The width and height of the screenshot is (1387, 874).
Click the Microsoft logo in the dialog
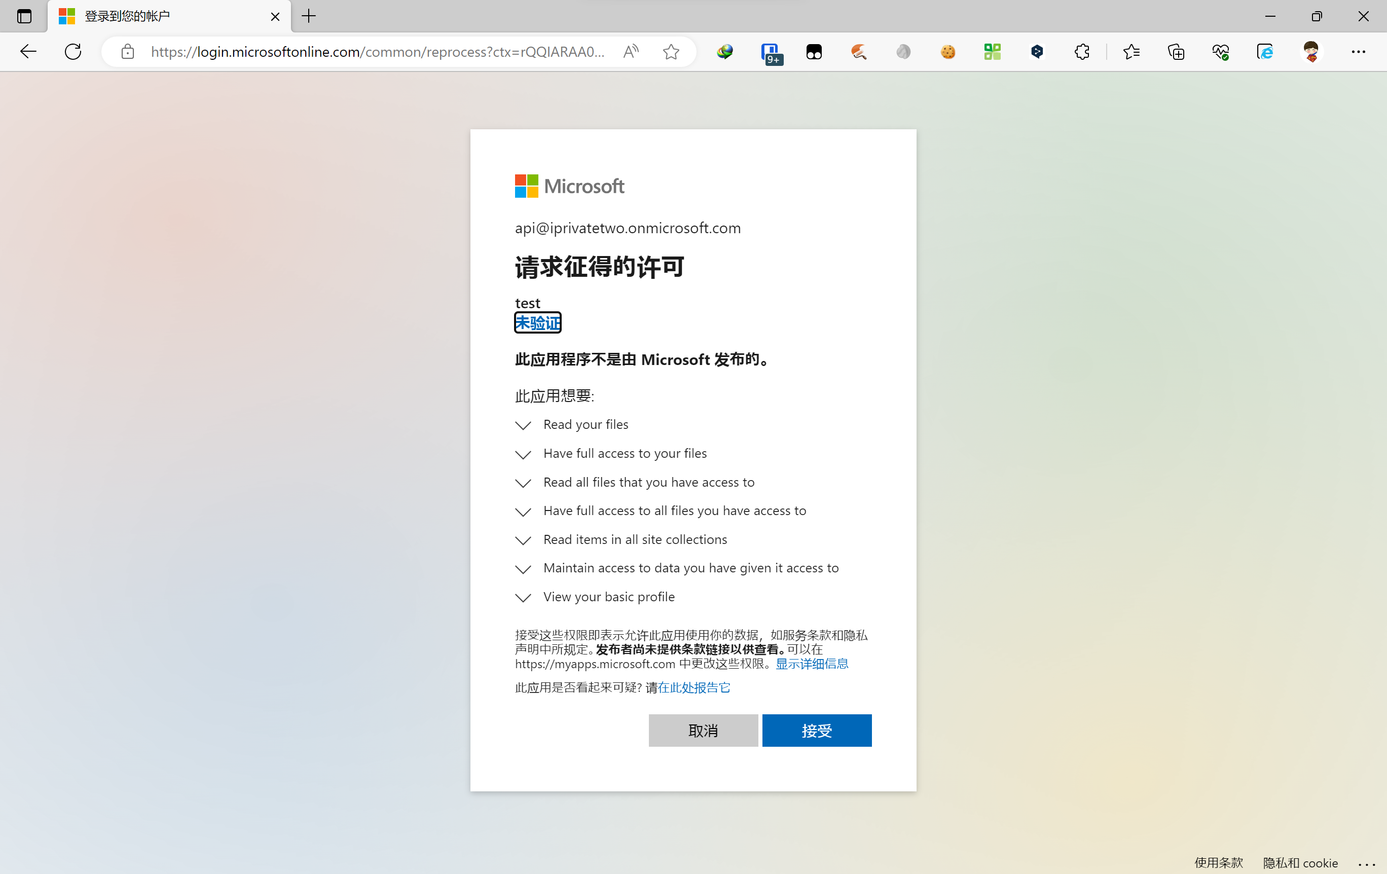(x=569, y=186)
